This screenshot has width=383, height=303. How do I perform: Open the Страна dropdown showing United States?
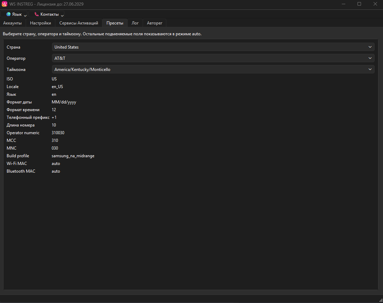point(213,47)
